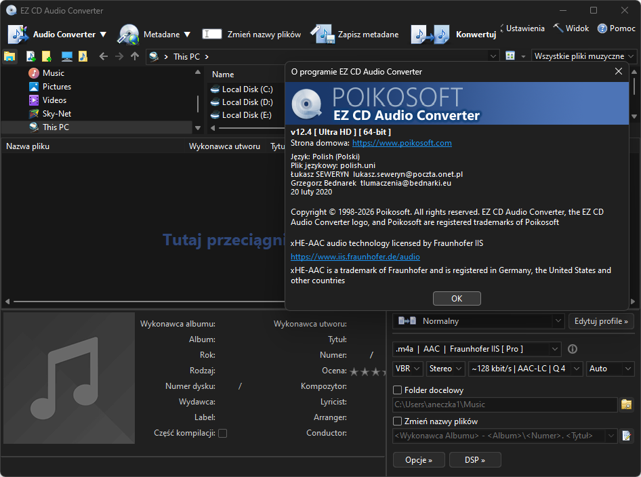The height and width of the screenshot is (477, 641).
Task: Click the desktop computer icon in toolbar
Action: click(x=66, y=56)
